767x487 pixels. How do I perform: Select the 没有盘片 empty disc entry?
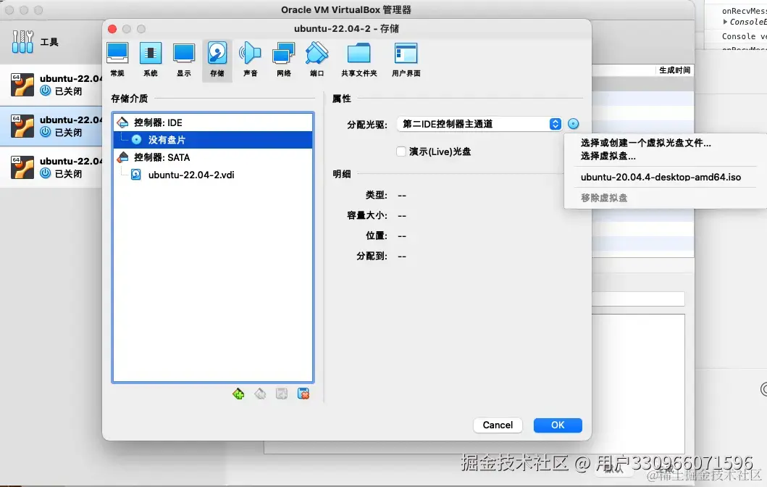213,140
